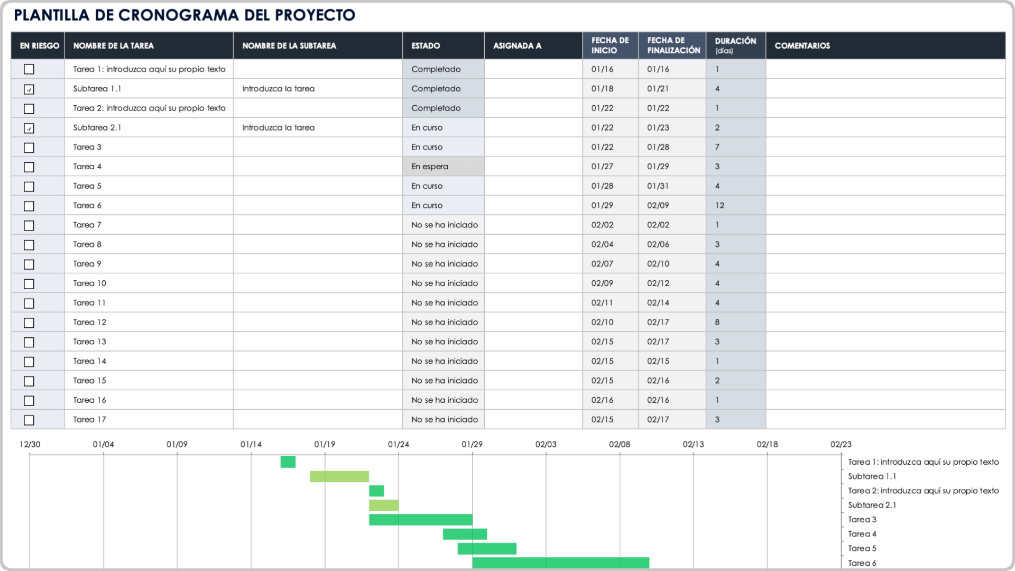The height and width of the screenshot is (571, 1015).
Task: Click the page title PLANTILLA DE CRONOGRAMA DEL PROYECTO
Action: [x=184, y=15]
